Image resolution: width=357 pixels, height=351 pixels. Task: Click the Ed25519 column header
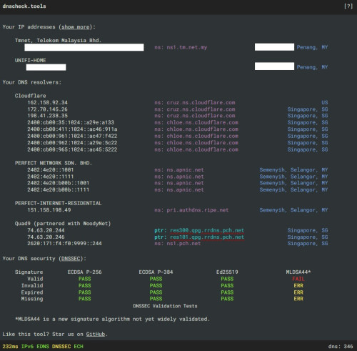click(227, 272)
